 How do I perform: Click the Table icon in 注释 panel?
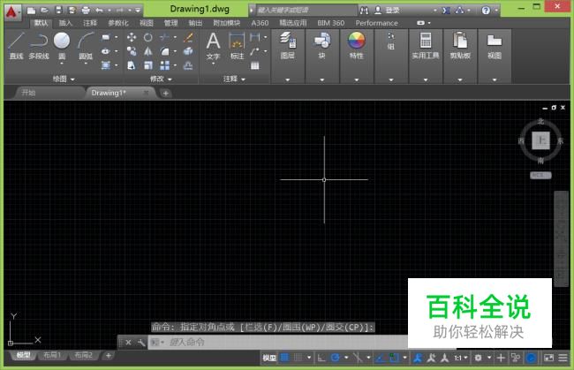255,65
